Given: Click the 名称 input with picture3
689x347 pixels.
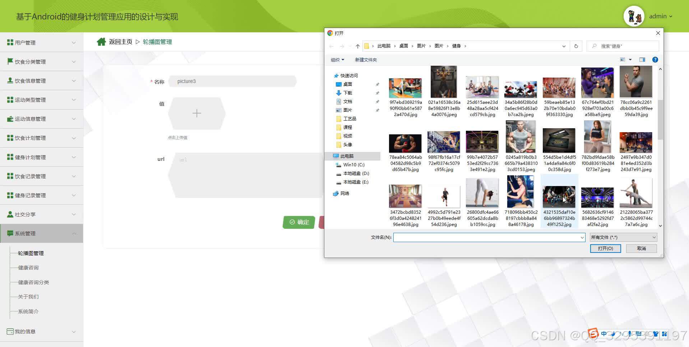Looking at the screenshot, I should pyautogui.click(x=232, y=81).
